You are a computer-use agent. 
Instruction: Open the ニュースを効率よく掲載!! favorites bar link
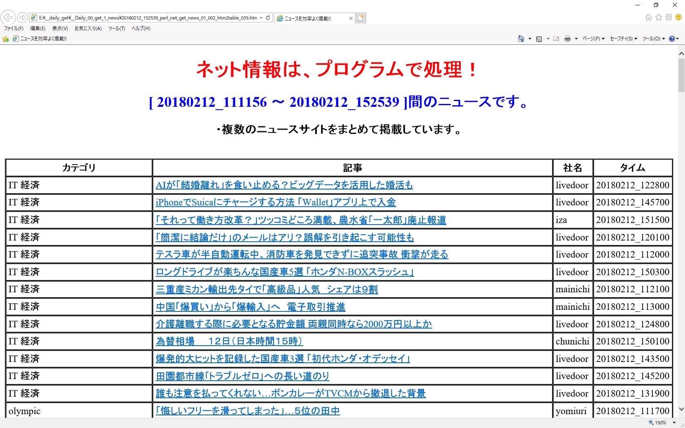click(40, 39)
